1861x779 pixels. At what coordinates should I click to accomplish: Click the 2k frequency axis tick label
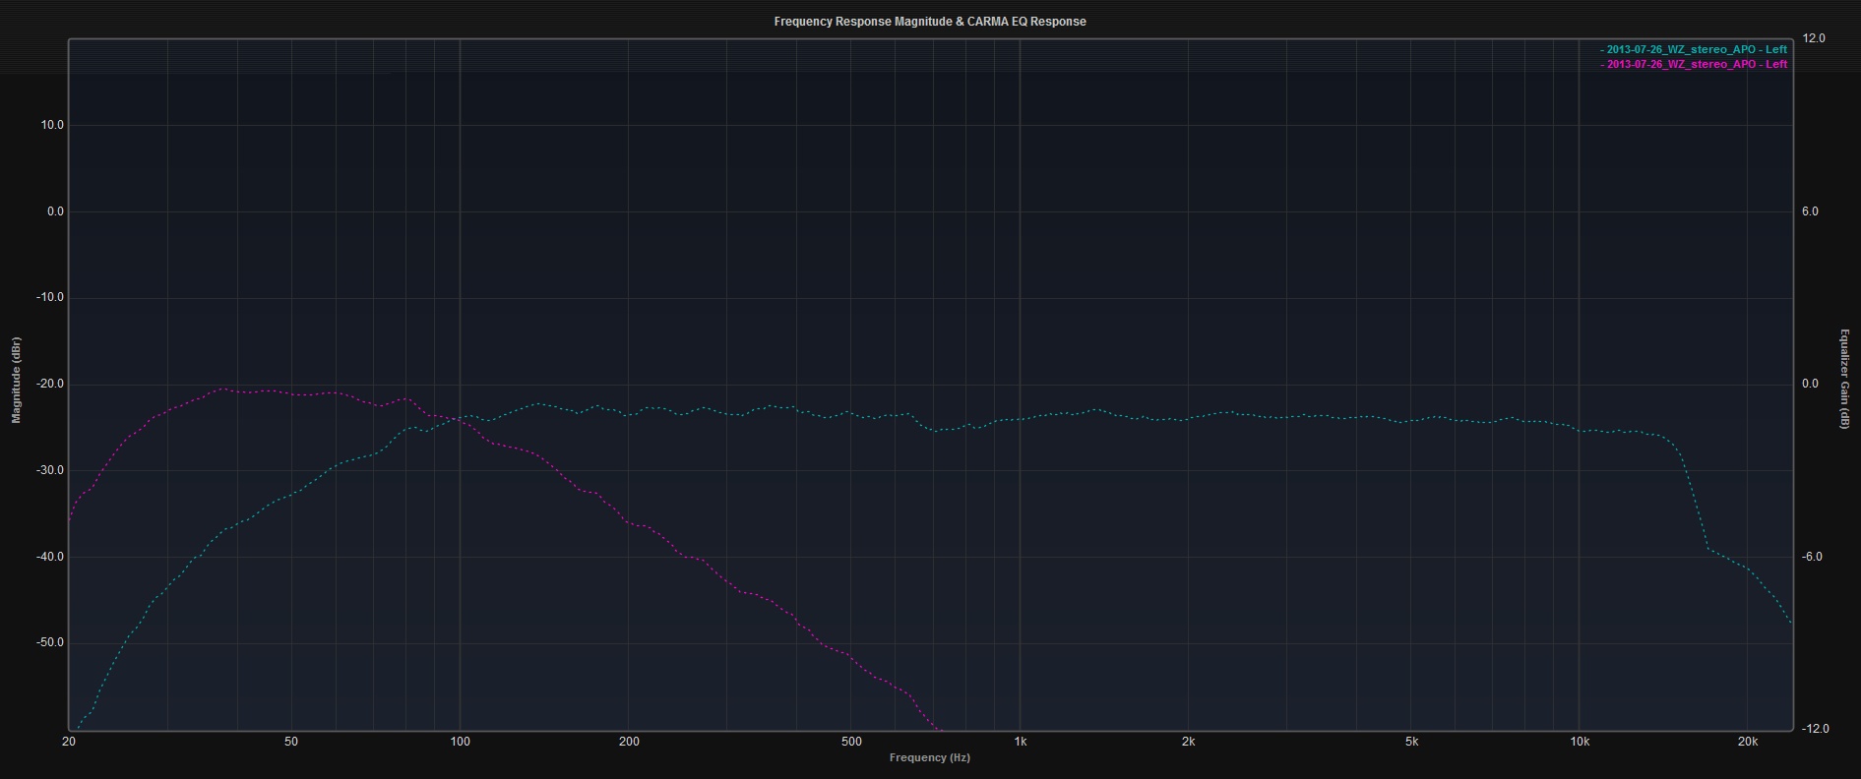click(1189, 742)
